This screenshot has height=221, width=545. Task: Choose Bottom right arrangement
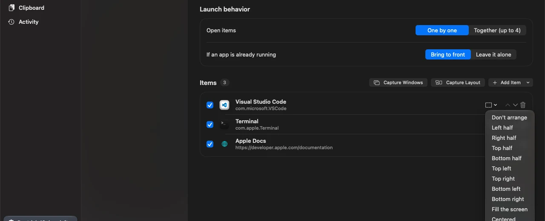coord(509,199)
